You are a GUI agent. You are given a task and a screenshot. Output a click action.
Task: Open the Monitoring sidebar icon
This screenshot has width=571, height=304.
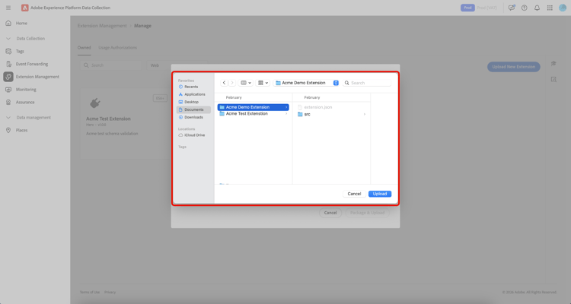click(8, 90)
